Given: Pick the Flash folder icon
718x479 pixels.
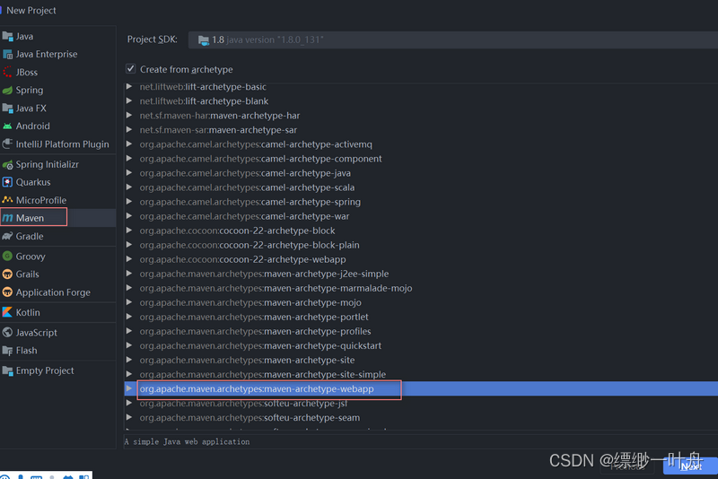Looking at the screenshot, I should coord(7,351).
